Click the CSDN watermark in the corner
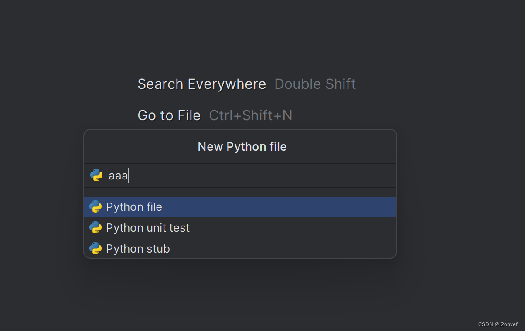 498,324
